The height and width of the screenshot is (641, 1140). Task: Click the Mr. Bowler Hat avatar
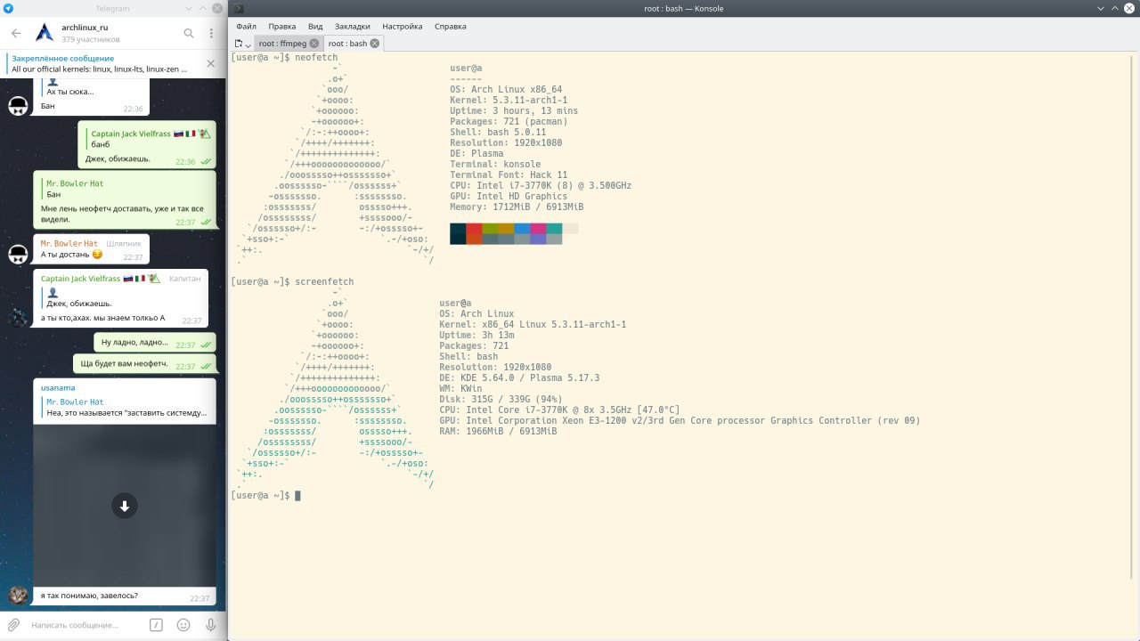(x=18, y=256)
